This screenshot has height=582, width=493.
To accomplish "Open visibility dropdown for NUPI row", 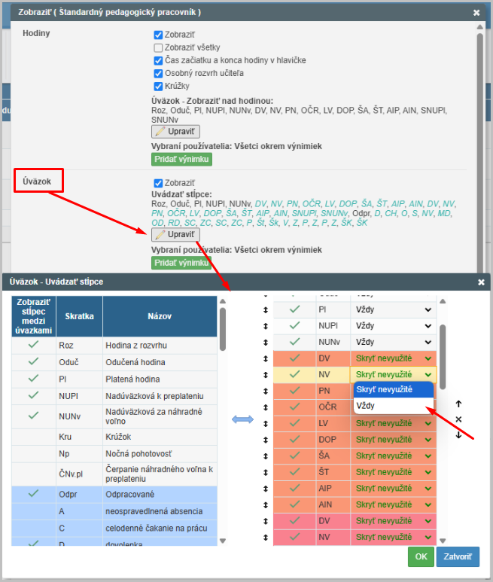I will click(393, 326).
